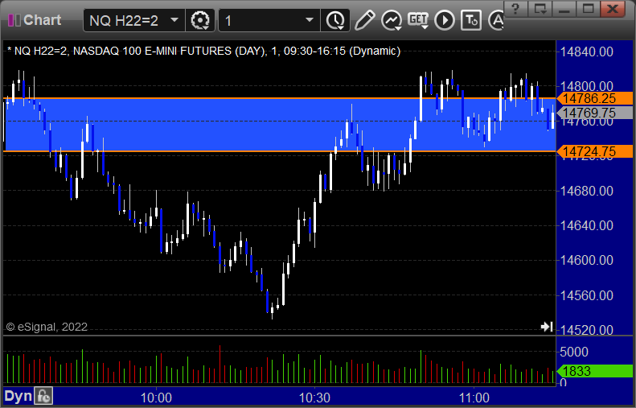Select the pencil drawing tool
The image size is (636, 408).
coord(364,20)
